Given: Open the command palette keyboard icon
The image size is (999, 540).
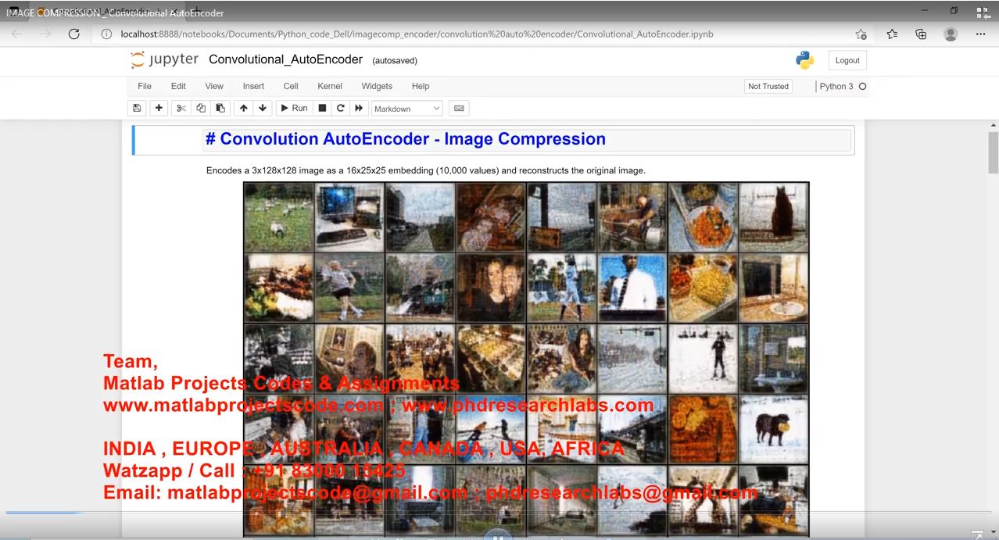Looking at the screenshot, I should [x=459, y=109].
